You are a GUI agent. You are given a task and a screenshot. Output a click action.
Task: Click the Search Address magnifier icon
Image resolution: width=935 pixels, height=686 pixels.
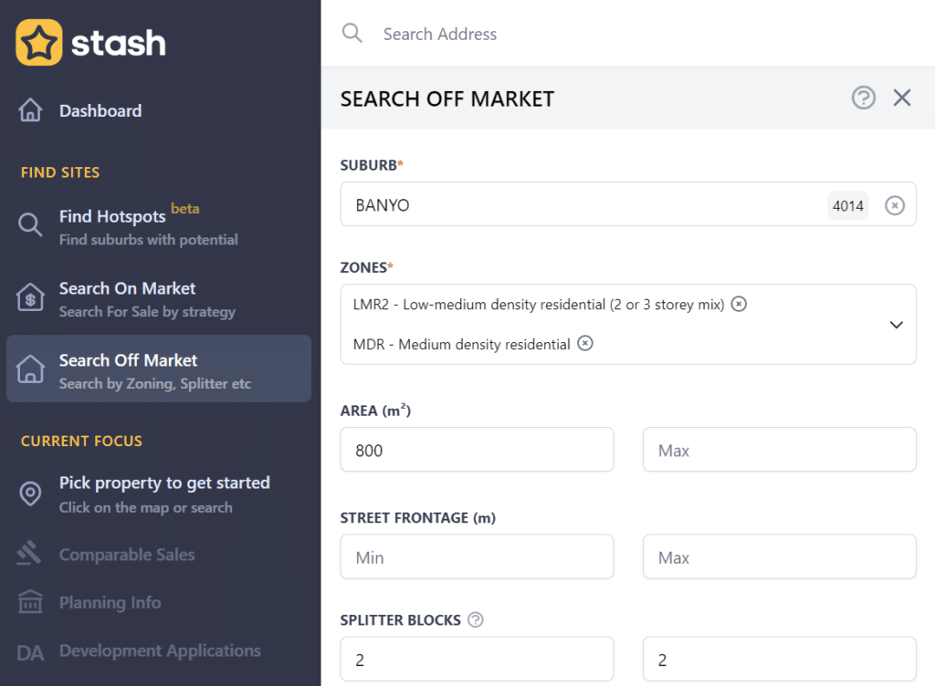tap(352, 33)
